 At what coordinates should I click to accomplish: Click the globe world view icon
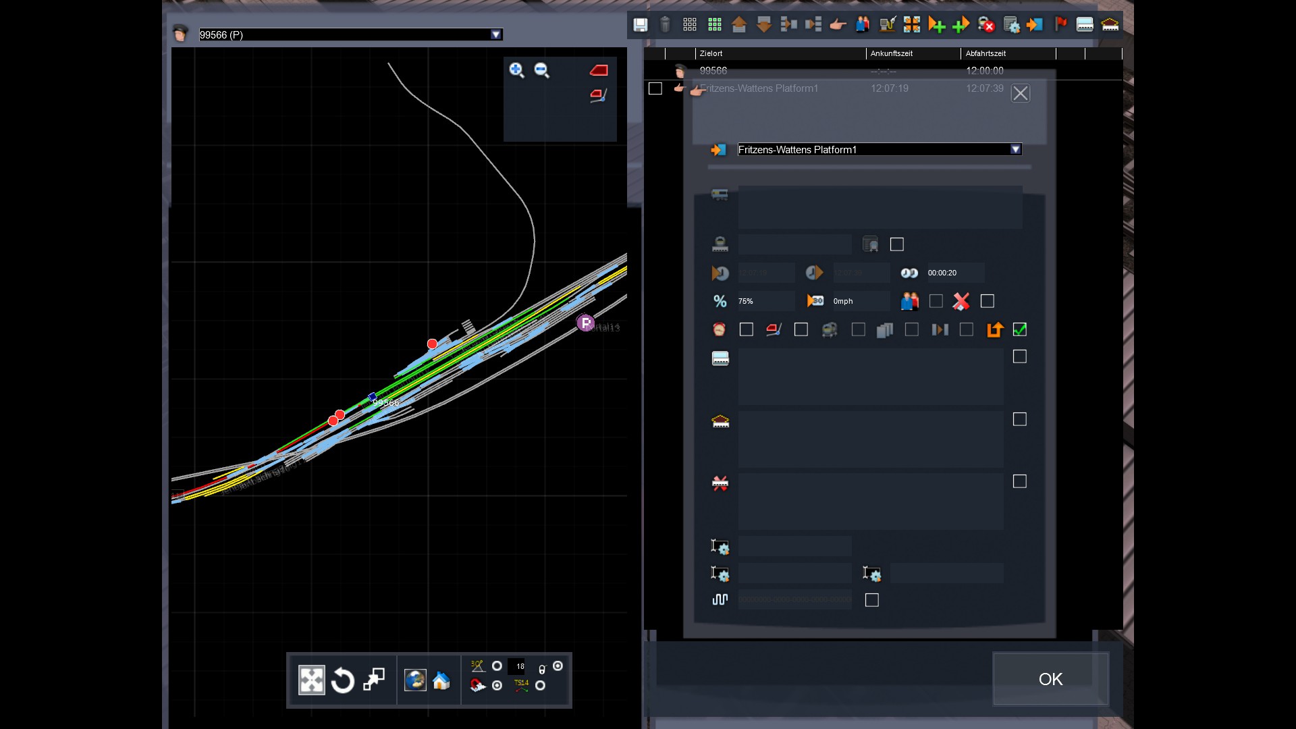[x=415, y=680]
